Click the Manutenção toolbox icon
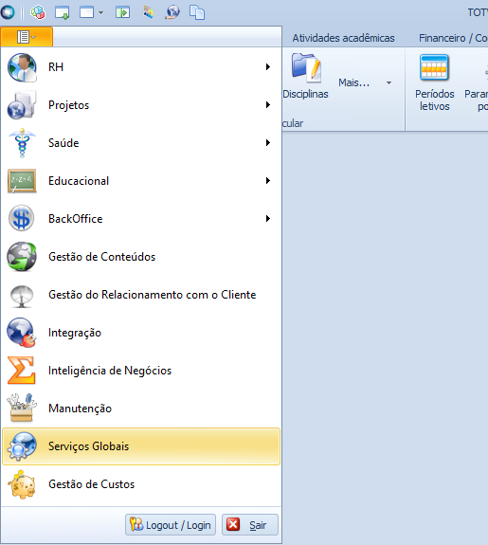Screen dimensions: 488x545 click(x=22, y=408)
